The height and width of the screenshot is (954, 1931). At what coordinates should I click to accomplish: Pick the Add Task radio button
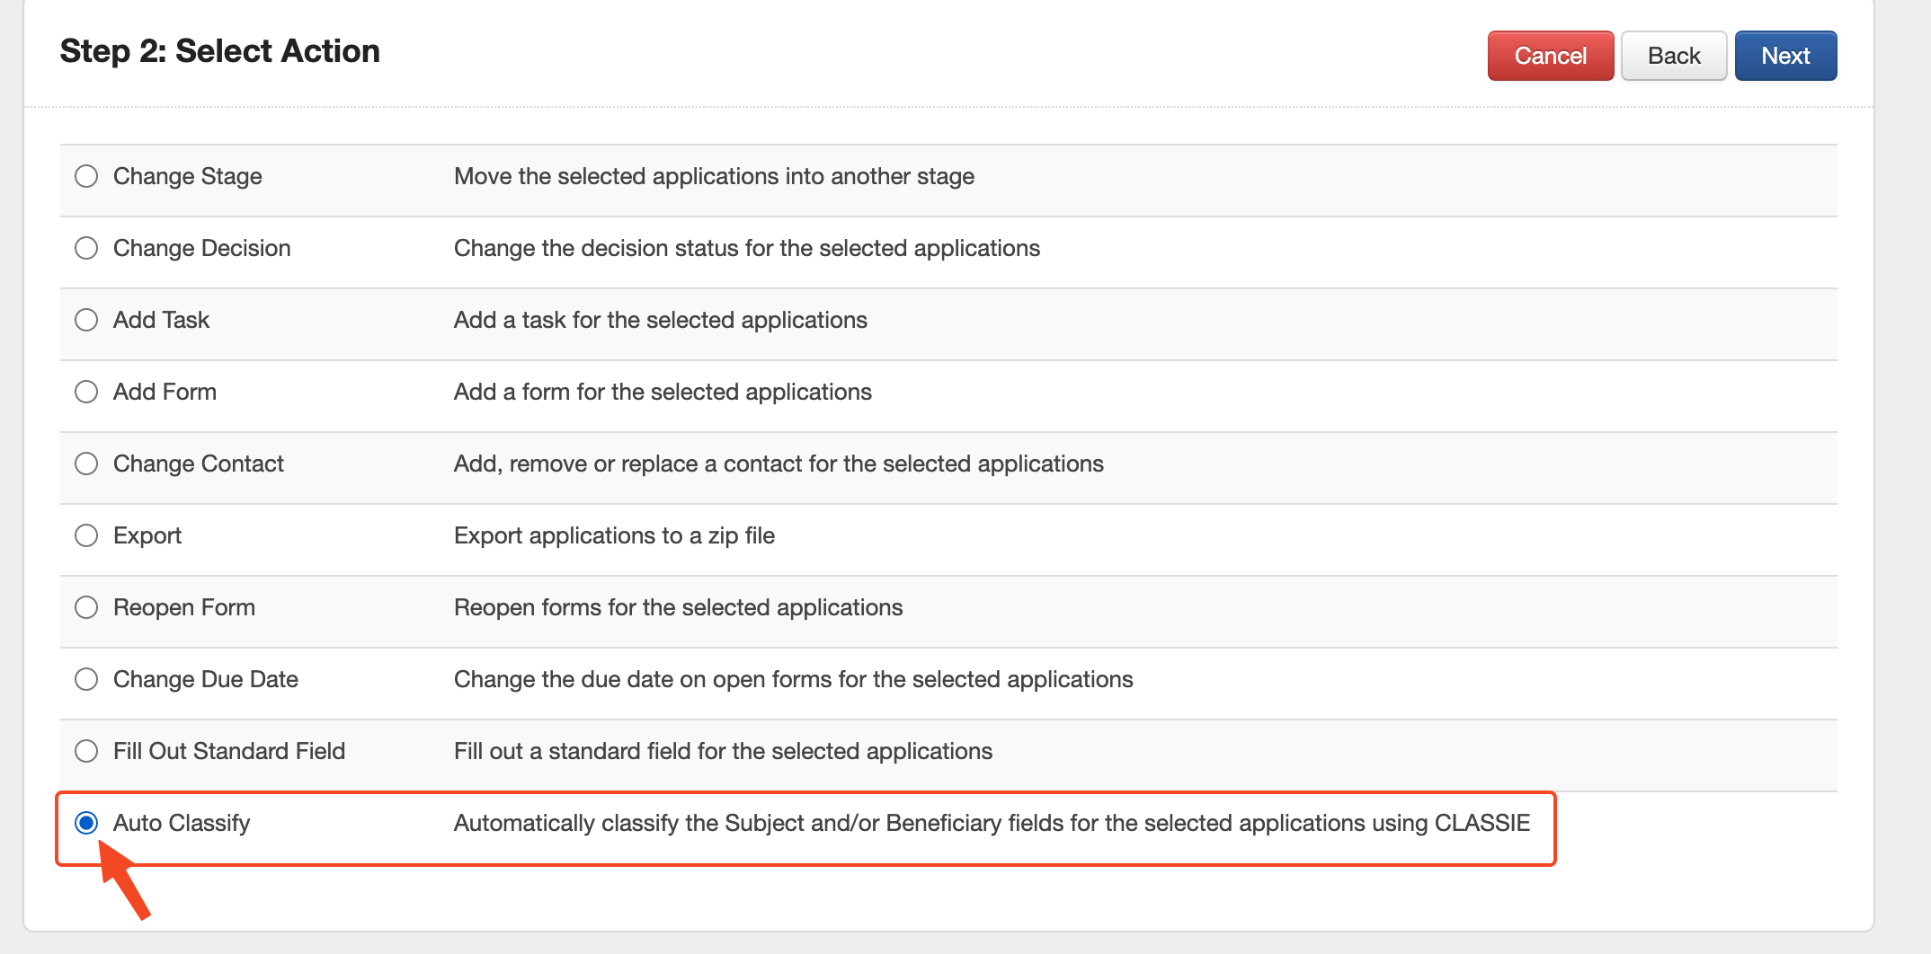pos(86,320)
